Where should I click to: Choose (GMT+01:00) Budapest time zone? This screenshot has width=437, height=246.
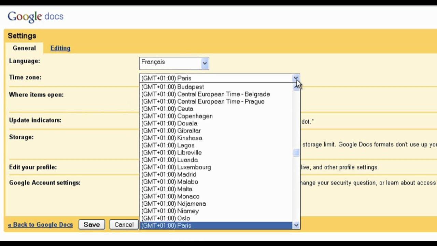[216, 87]
